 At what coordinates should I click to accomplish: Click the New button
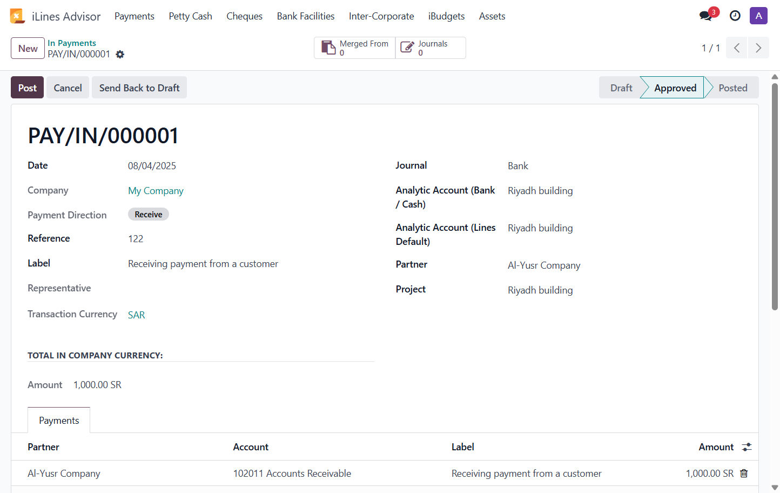pos(28,48)
